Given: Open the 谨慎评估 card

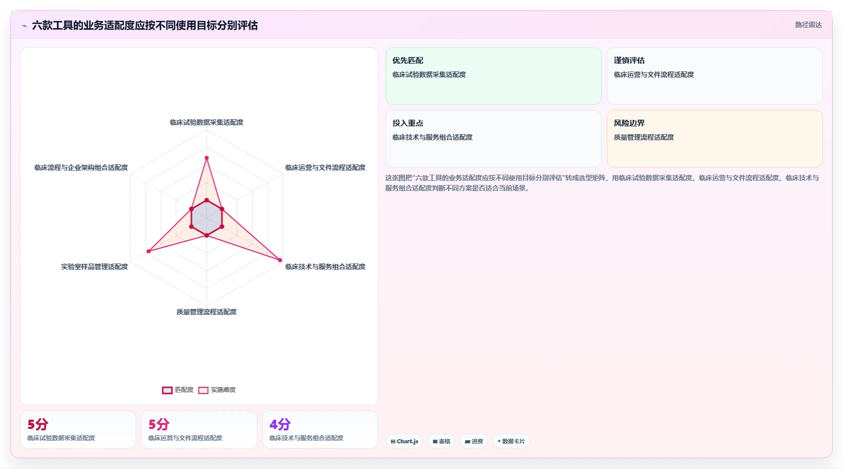Looking at the screenshot, I should click(715, 76).
